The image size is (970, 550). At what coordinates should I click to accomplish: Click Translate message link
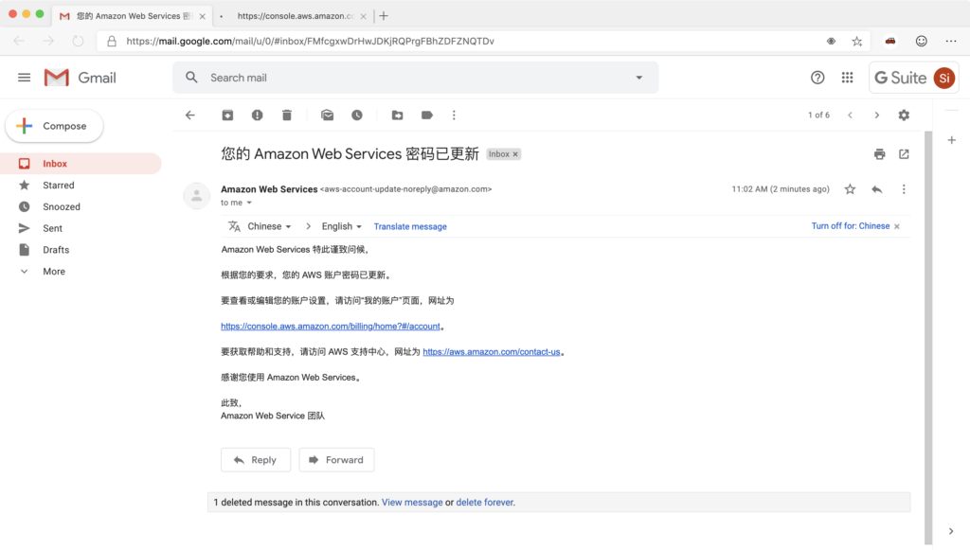(410, 227)
